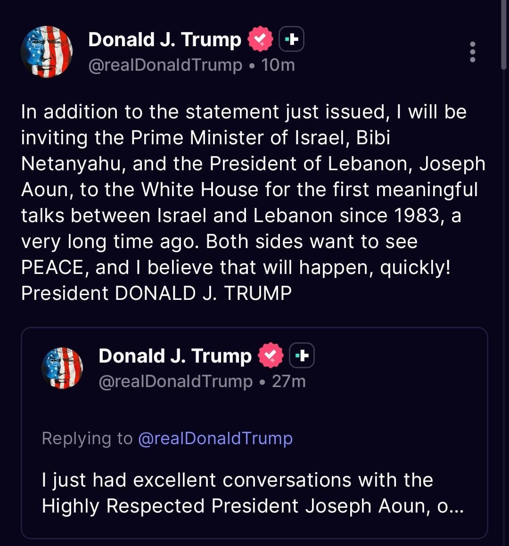Open the three-dot post options menu
The image size is (509, 546).
pos(472,52)
